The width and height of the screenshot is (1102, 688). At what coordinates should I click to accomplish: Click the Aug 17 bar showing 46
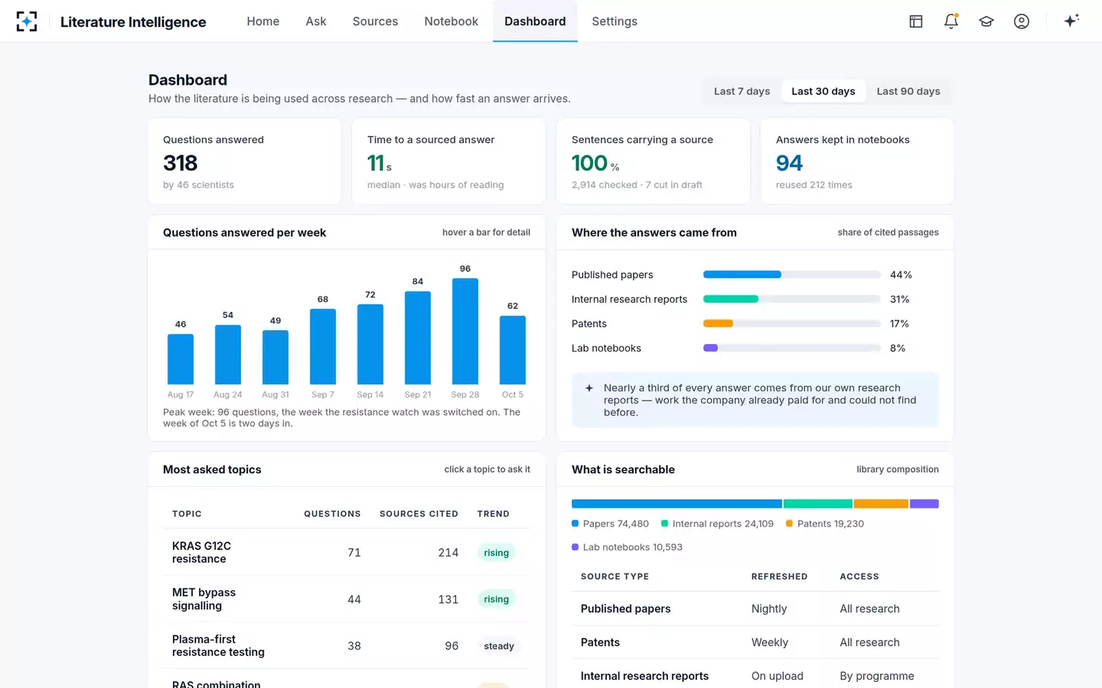click(181, 359)
